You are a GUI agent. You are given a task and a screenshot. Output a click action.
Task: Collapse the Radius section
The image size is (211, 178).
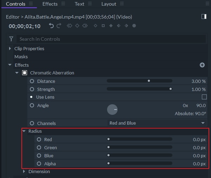[24, 131]
